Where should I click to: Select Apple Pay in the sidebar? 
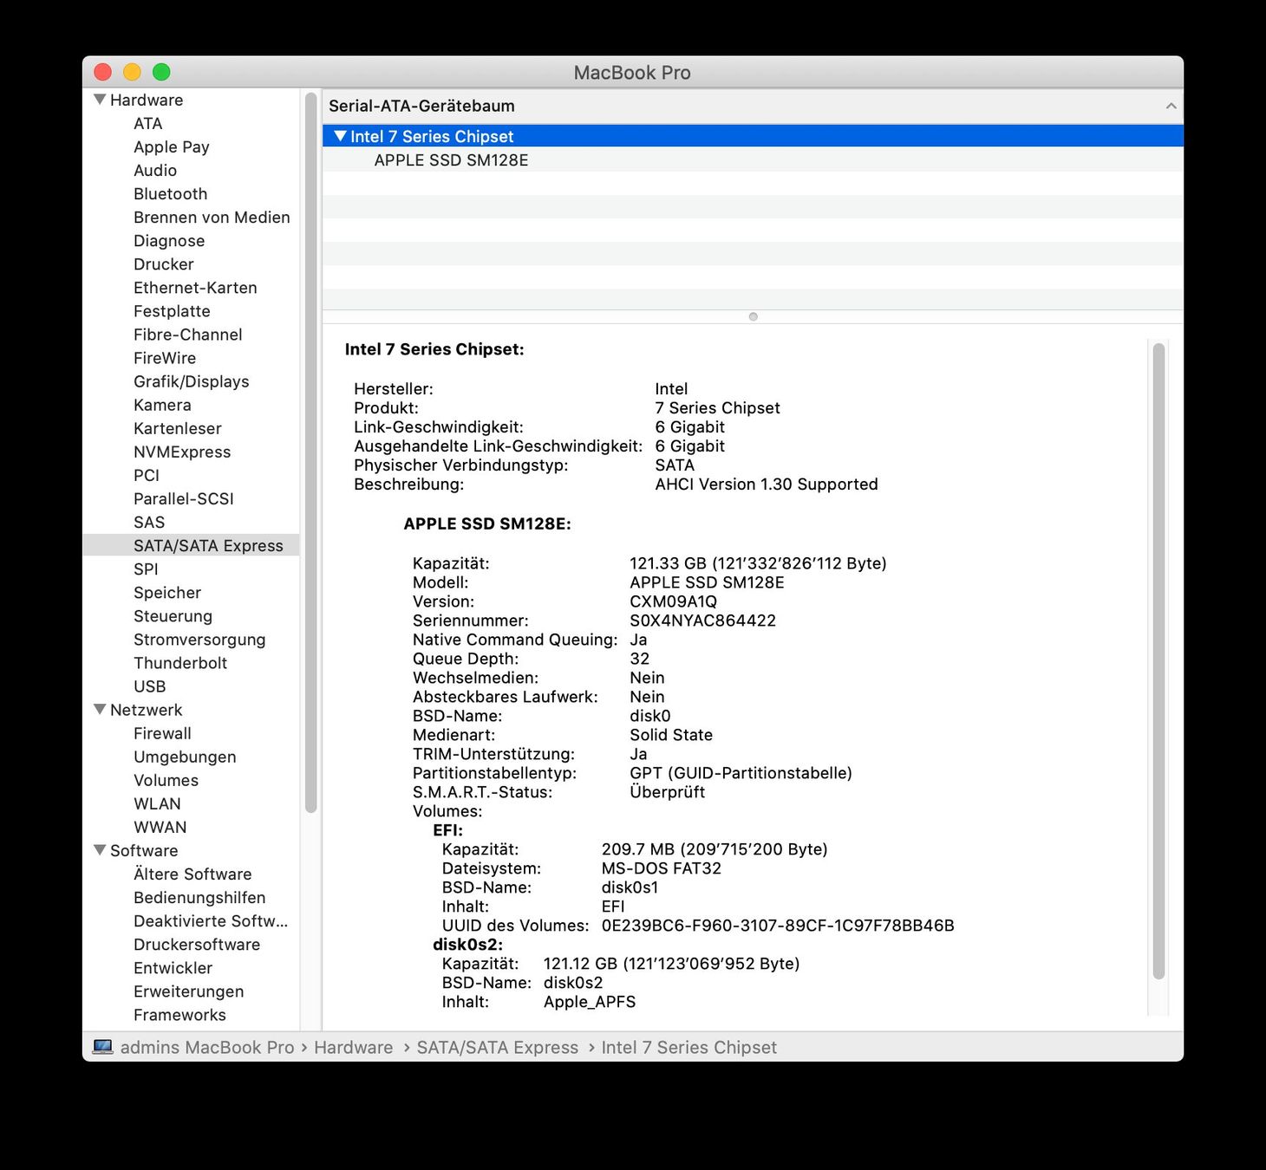[172, 146]
